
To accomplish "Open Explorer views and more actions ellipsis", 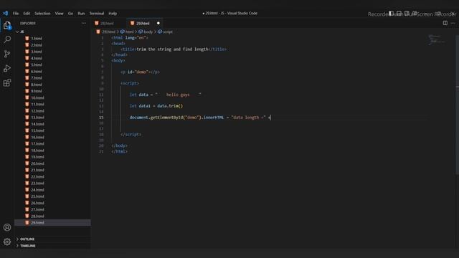I will click(x=84, y=23).
